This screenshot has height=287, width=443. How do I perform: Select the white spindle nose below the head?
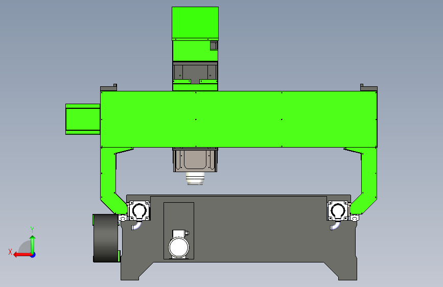point(195,178)
